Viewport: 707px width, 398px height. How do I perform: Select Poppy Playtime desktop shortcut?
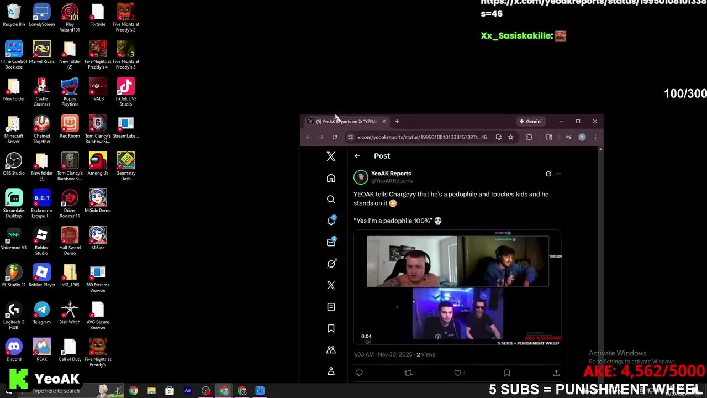click(x=70, y=92)
